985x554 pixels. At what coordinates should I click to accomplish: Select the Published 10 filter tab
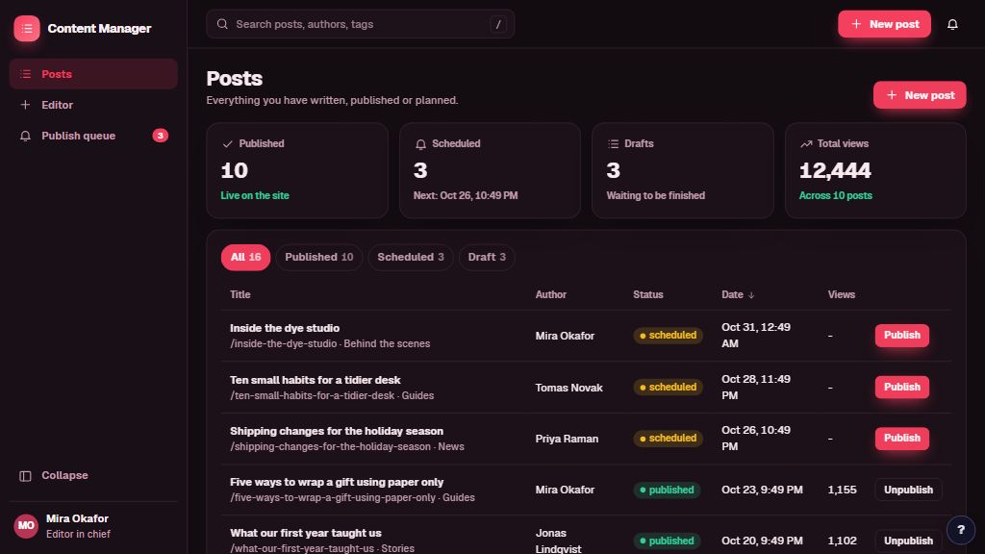[x=319, y=257]
